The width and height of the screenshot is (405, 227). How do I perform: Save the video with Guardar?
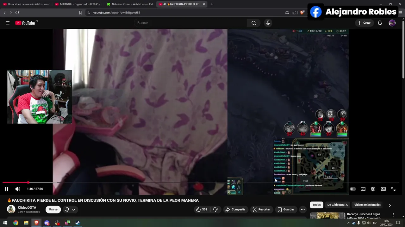coord(286,209)
